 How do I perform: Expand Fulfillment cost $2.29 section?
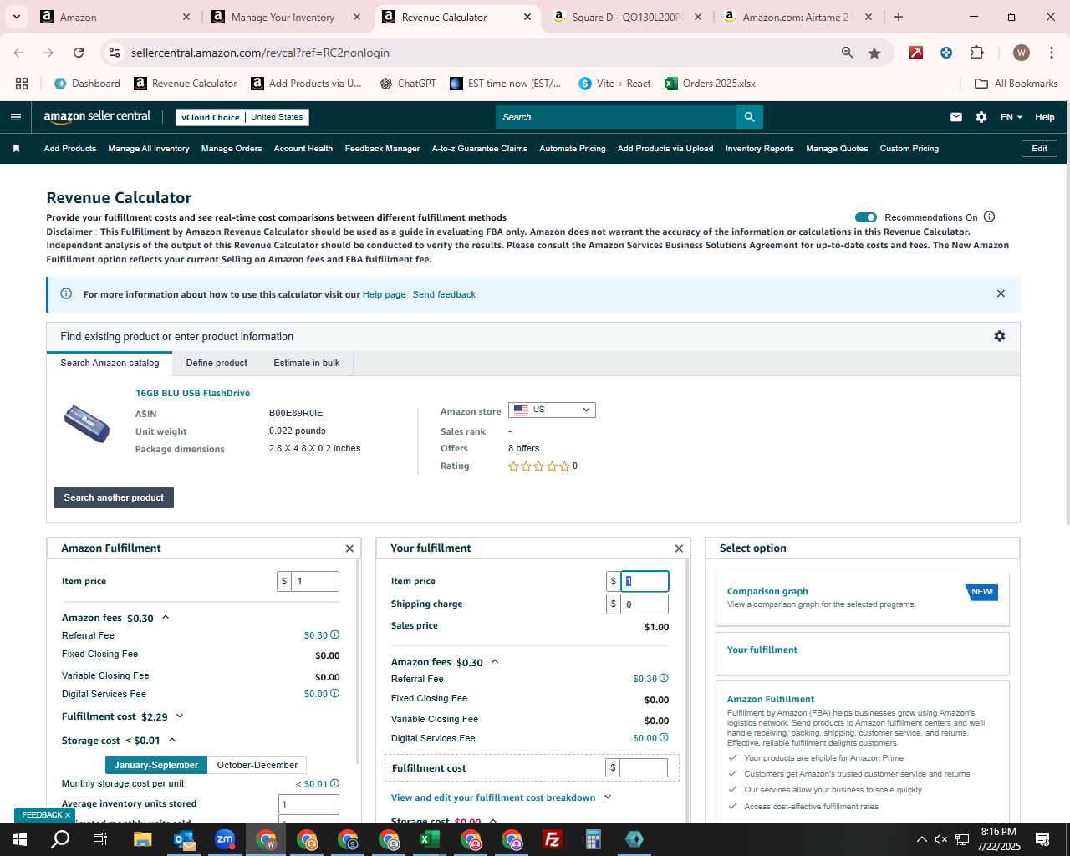pos(180,716)
